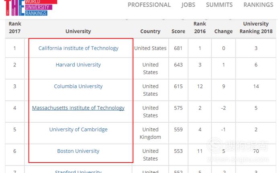Click the 681 score cell for Caltech
Image resolution: width=278 pixels, height=173 pixels.
click(178, 48)
